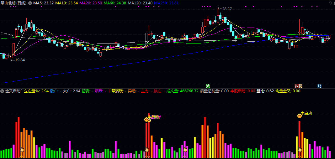Click the up-arrow coin icon above the rightmost red volume spike
Viewport: 335px width, 159px height.
(300, 116)
